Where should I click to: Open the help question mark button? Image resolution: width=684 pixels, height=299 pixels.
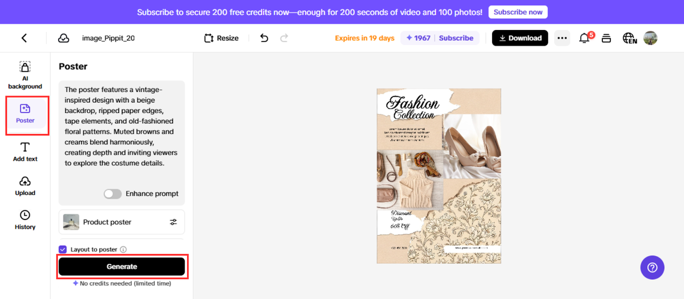(x=652, y=267)
